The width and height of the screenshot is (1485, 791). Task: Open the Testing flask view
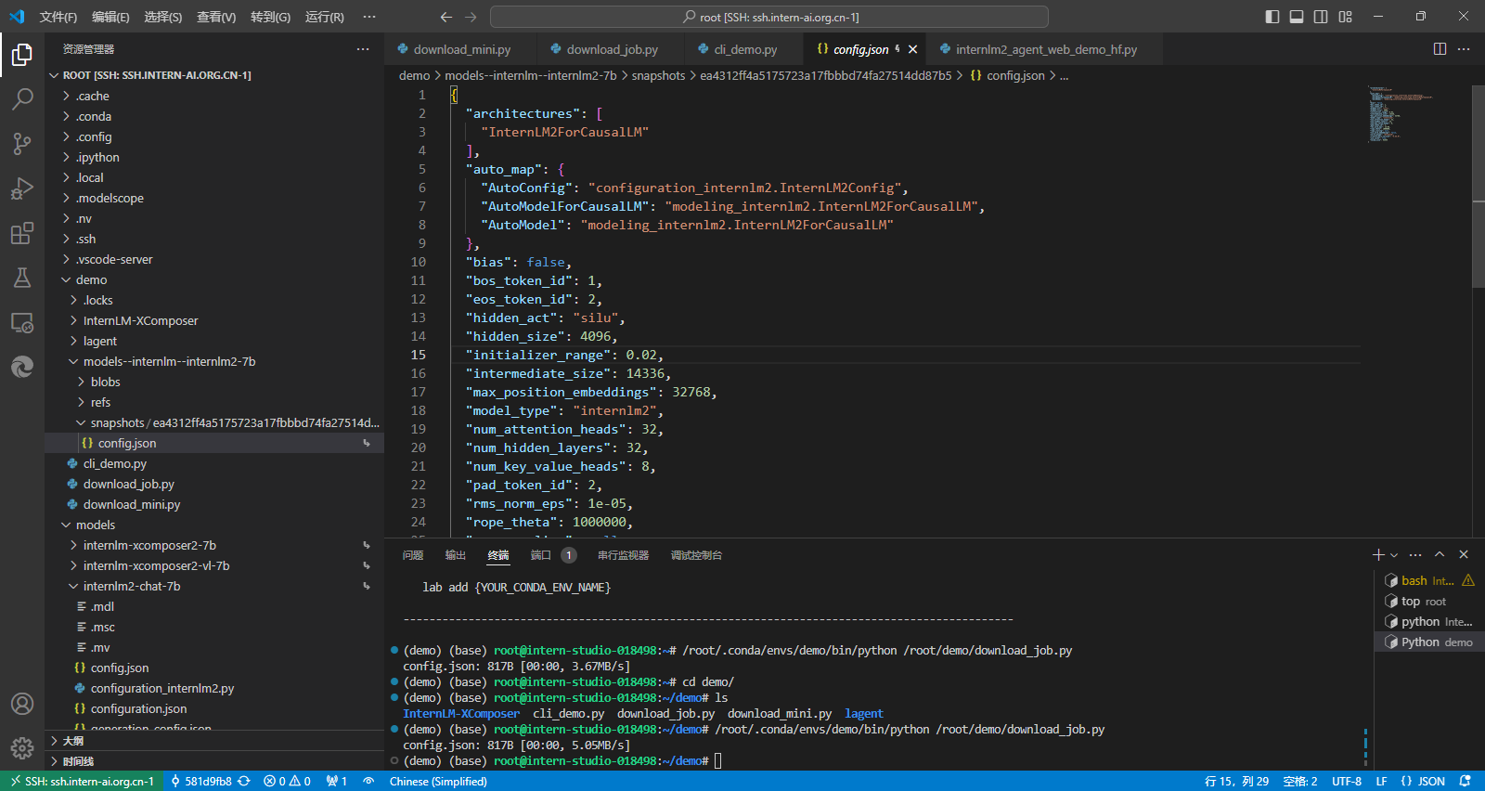pyautogui.click(x=22, y=278)
